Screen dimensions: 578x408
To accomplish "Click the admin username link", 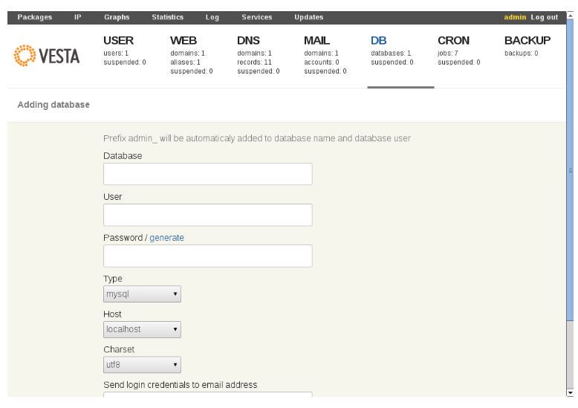I will (515, 17).
